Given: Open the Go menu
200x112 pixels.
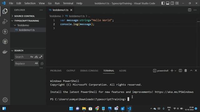Looking at the screenshot, I should (50, 3).
